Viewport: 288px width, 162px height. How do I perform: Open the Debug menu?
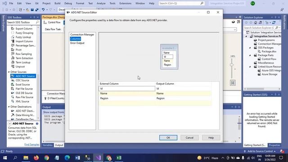point(68,4)
